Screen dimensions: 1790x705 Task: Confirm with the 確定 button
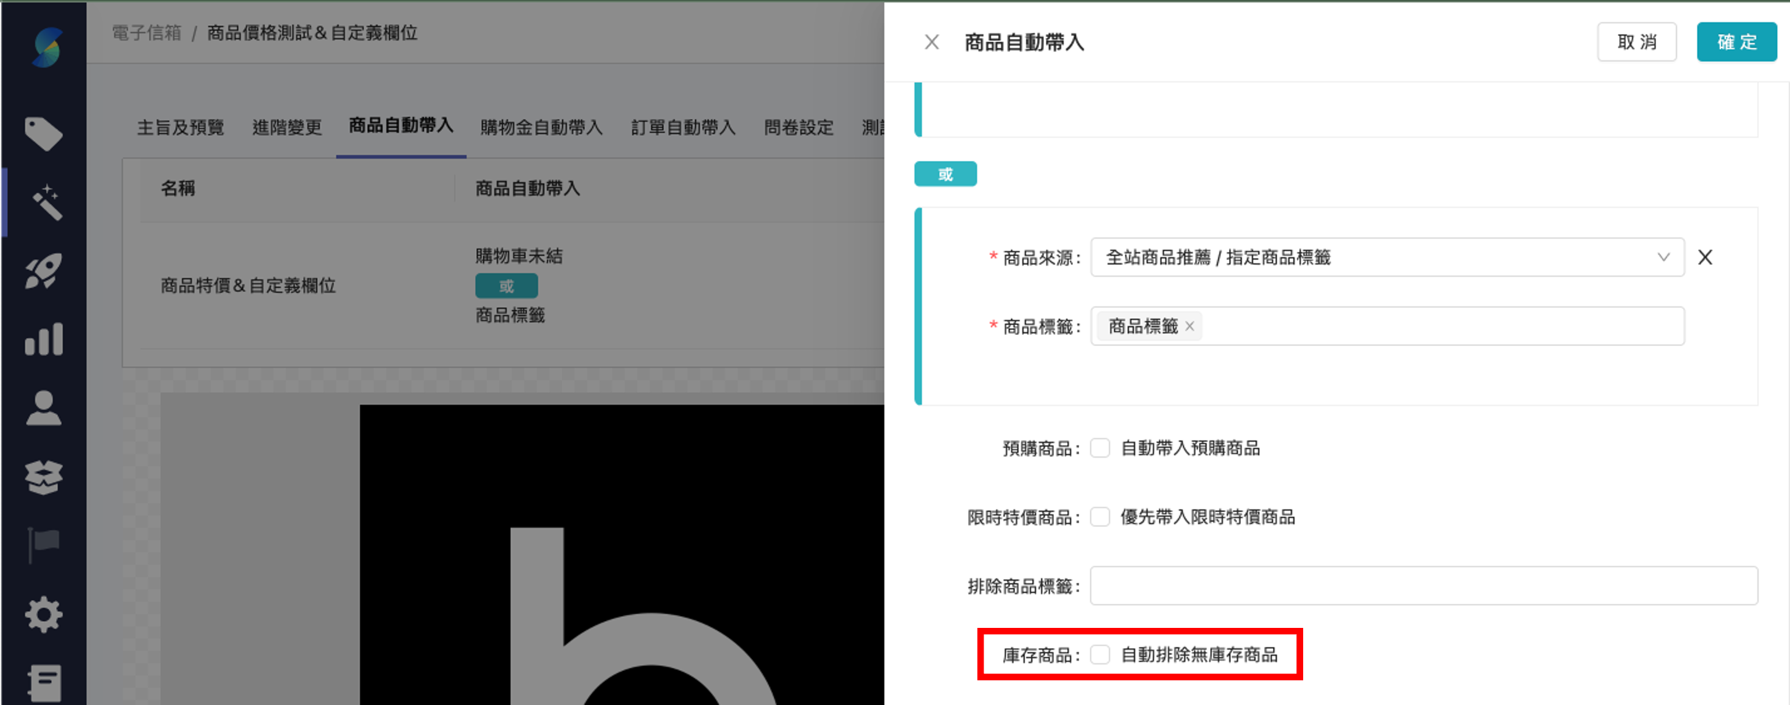[x=1736, y=42]
